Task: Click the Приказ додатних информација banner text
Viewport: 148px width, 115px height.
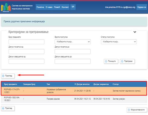Action: pyautogui.click(x=24, y=21)
